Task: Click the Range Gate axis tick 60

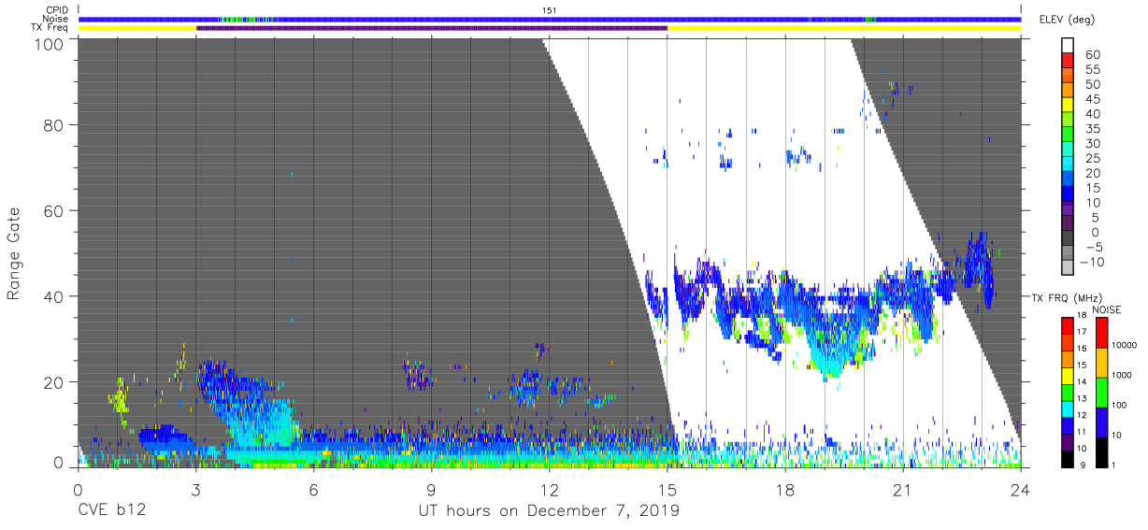Action: [54, 210]
